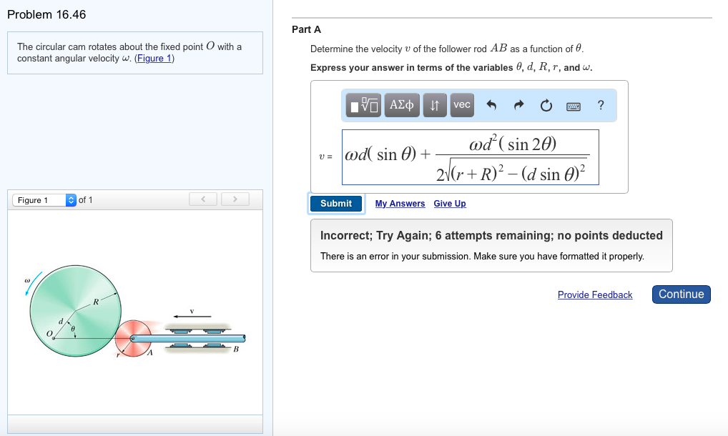Open the math templates (fraction/root) tool
This screenshot has width=728, height=436.
coord(364,105)
